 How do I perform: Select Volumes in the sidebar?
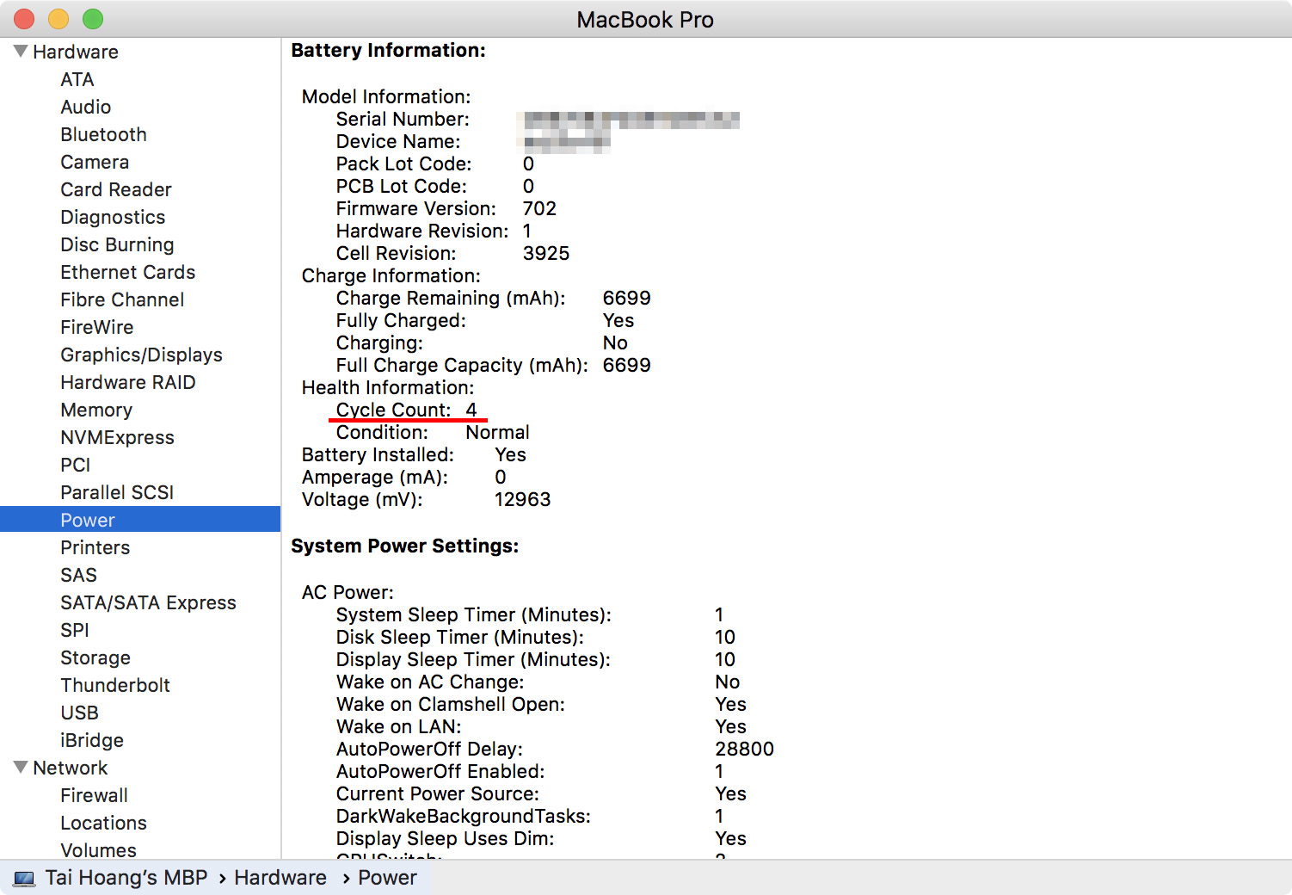click(98, 850)
